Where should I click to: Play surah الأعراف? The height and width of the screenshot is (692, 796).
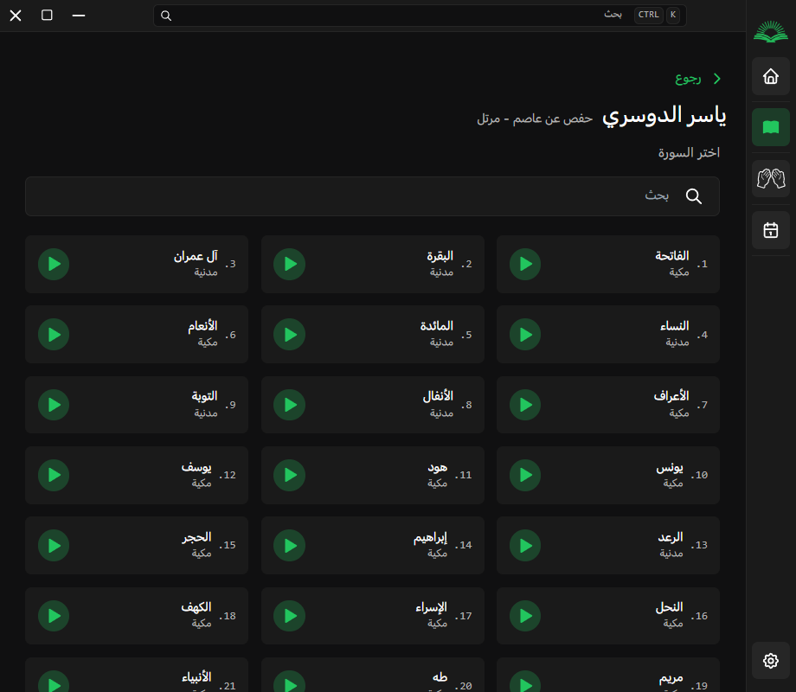pyautogui.click(x=525, y=405)
